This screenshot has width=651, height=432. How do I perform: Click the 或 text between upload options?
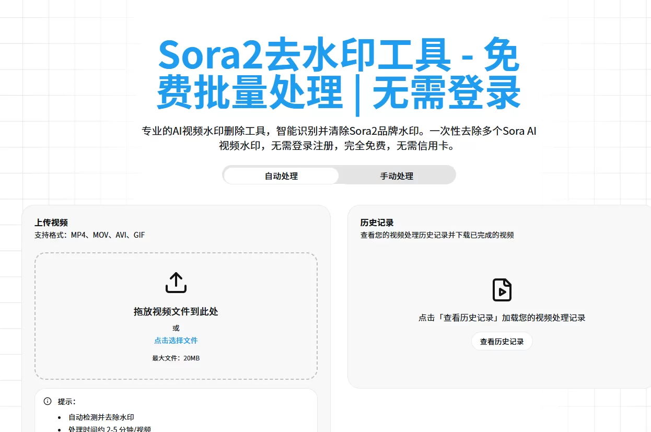[176, 328]
